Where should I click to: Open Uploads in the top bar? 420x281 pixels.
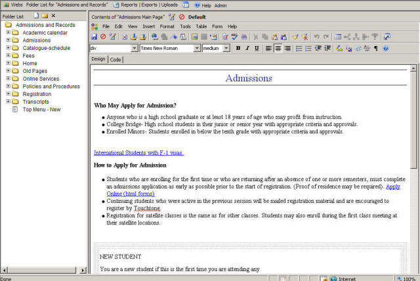point(169,5)
